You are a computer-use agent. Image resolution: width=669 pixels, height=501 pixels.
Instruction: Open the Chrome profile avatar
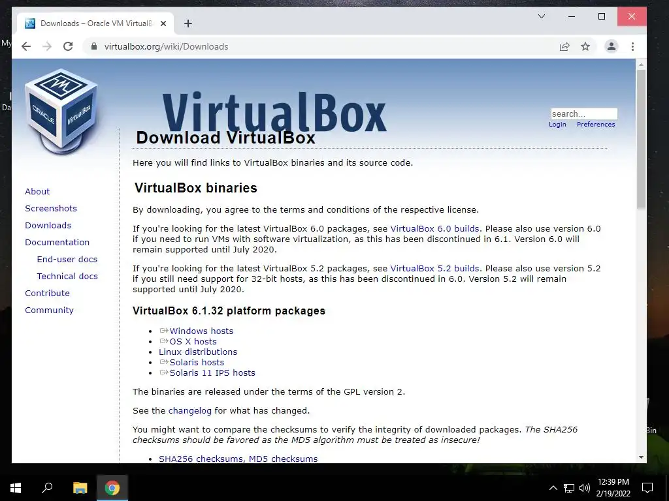[612, 46]
